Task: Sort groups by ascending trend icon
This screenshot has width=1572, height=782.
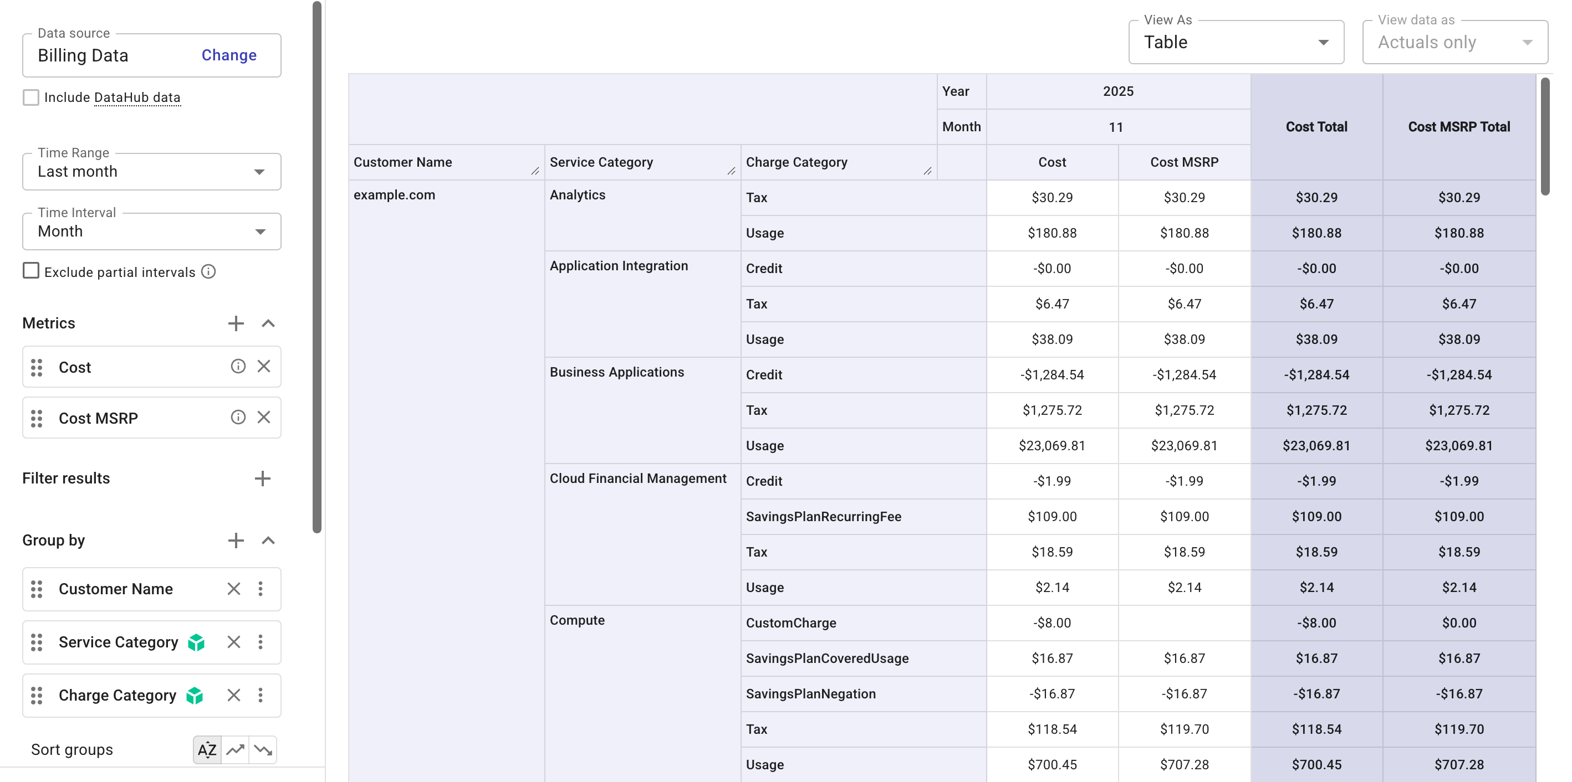Action: point(235,750)
